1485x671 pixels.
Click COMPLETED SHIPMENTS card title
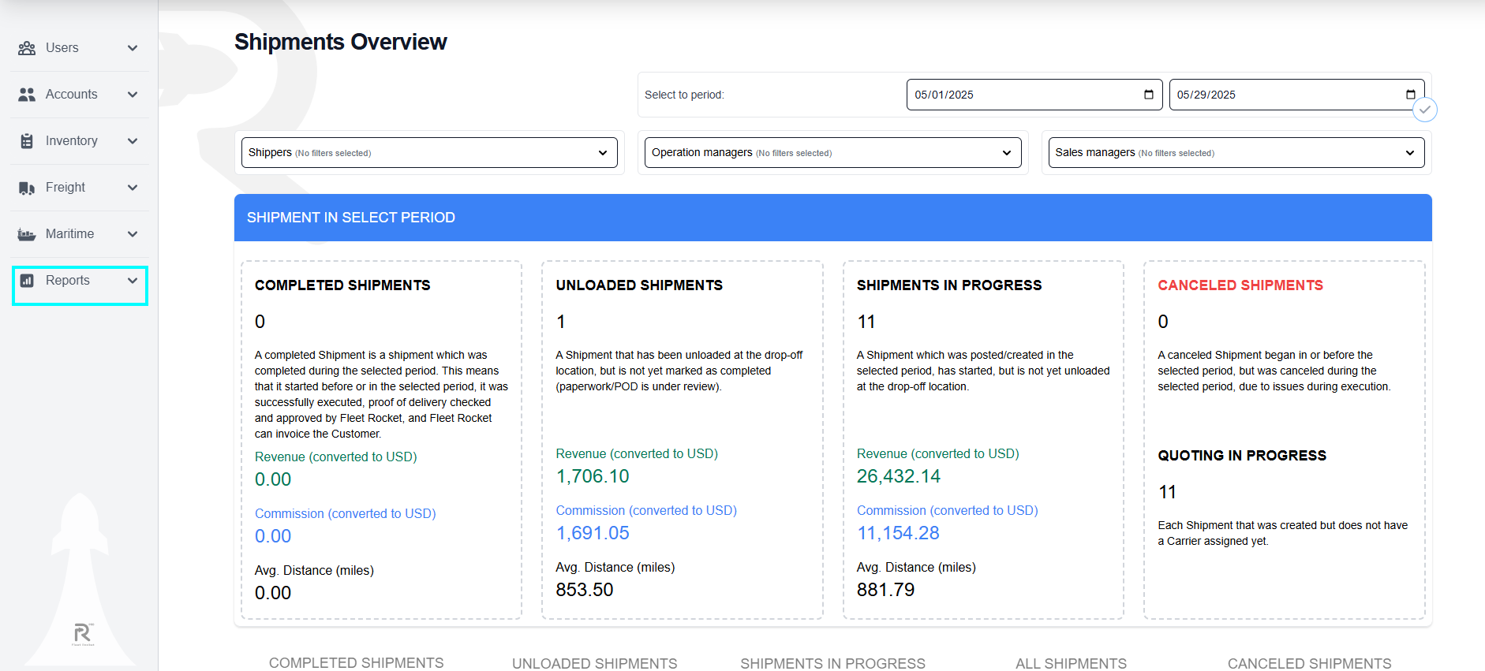tap(342, 285)
